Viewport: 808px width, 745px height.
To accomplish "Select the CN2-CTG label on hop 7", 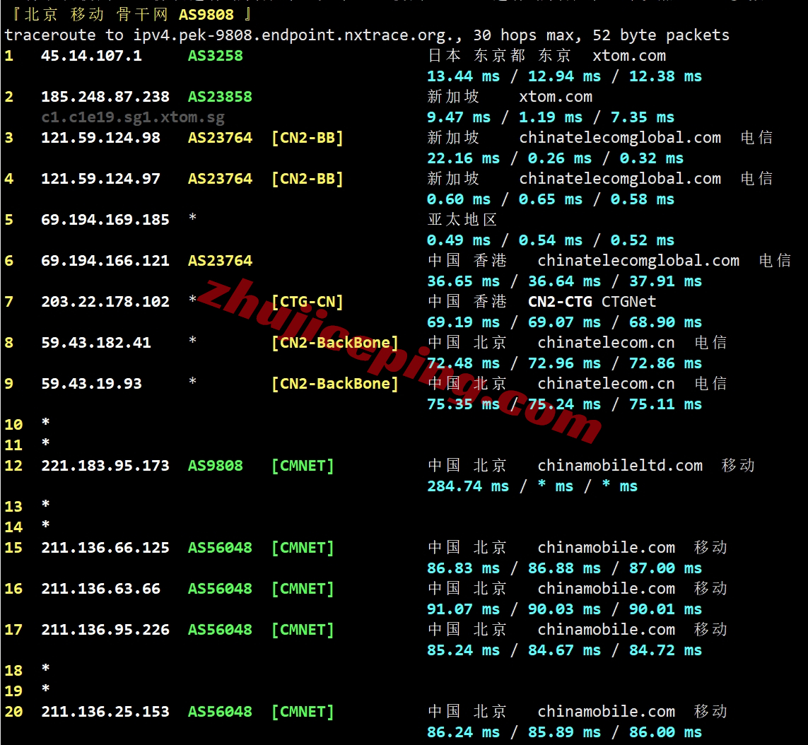I will (560, 302).
